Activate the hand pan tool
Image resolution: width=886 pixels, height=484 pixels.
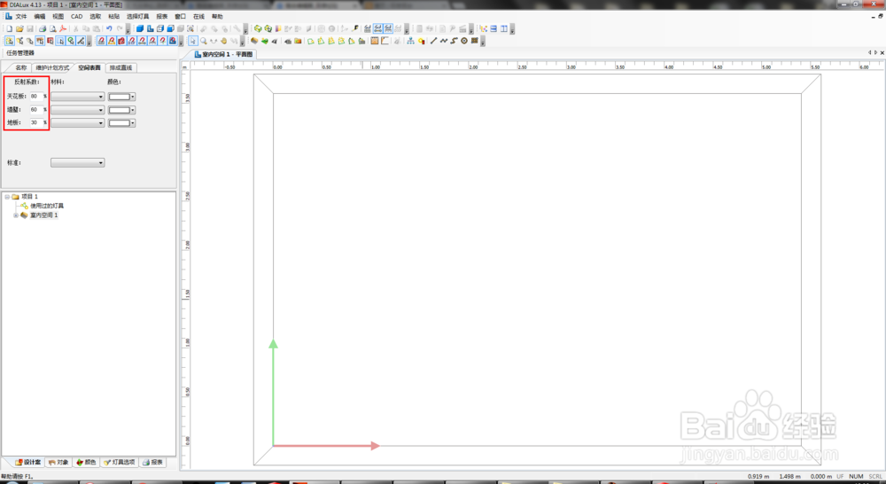pos(223,41)
